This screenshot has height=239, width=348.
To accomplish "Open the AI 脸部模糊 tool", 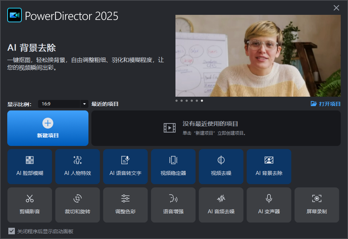I will point(30,167).
